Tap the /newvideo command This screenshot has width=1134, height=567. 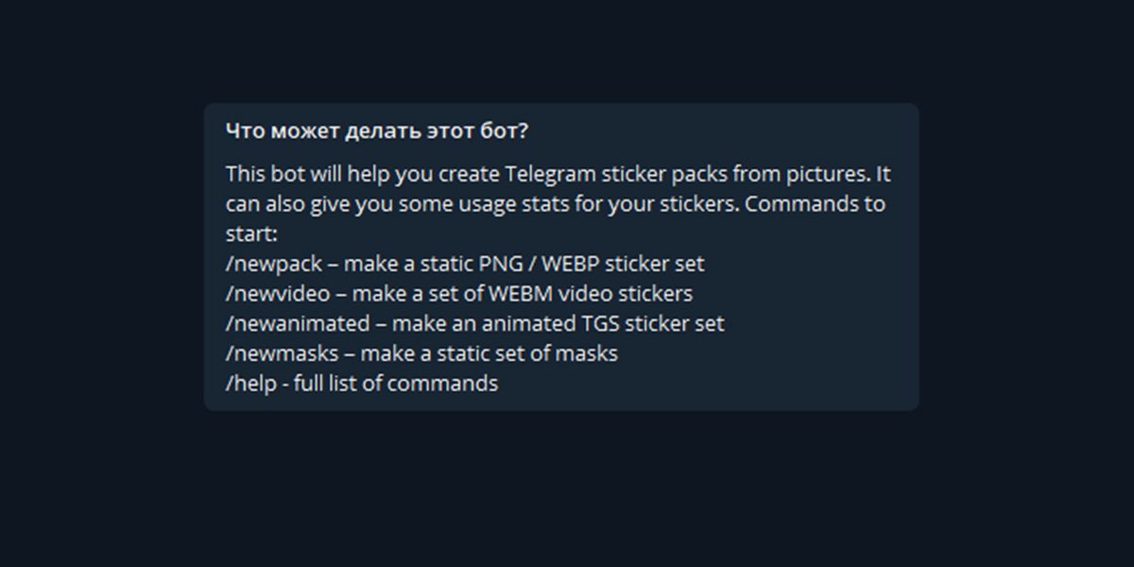[278, 294]
